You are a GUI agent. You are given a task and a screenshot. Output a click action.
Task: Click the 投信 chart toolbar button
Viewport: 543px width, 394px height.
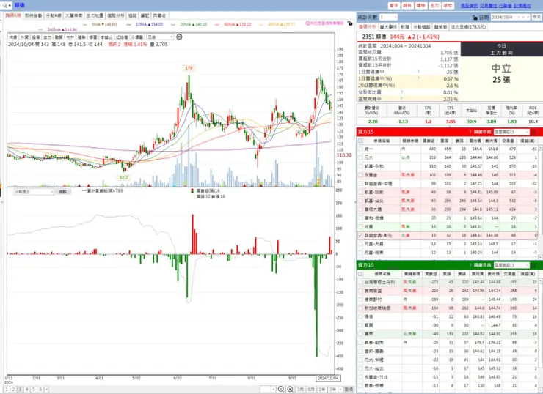click(36, 37)
